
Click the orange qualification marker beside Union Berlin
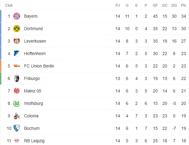coord(1,66)
